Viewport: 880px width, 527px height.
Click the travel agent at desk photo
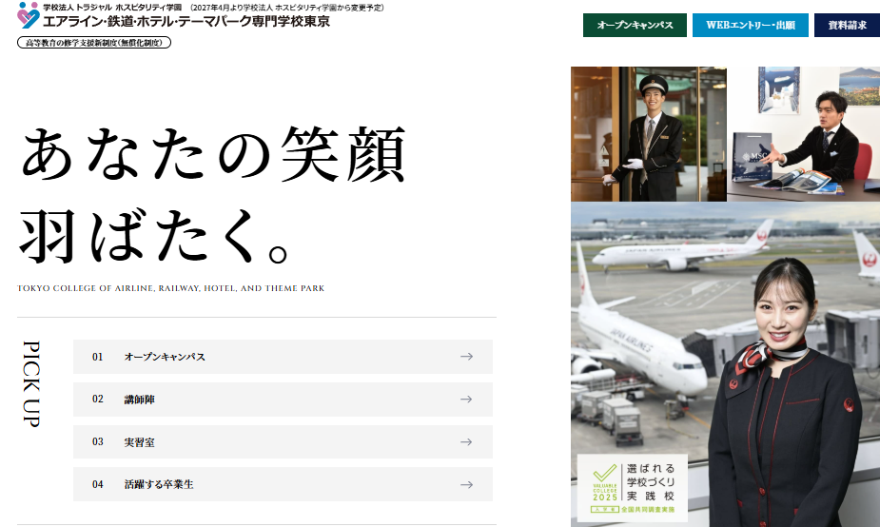coord(804,134)
